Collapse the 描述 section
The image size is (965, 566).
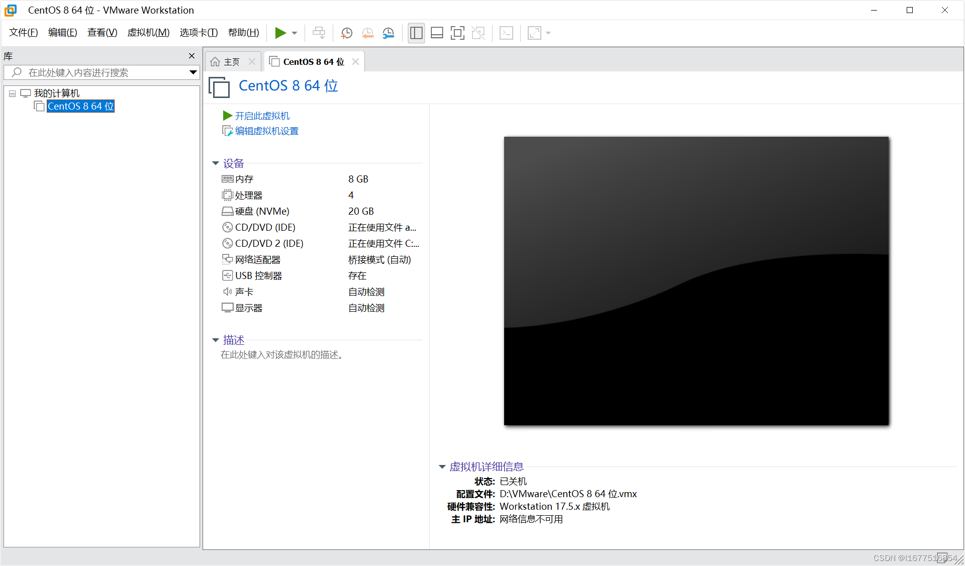tap(216, 340)
